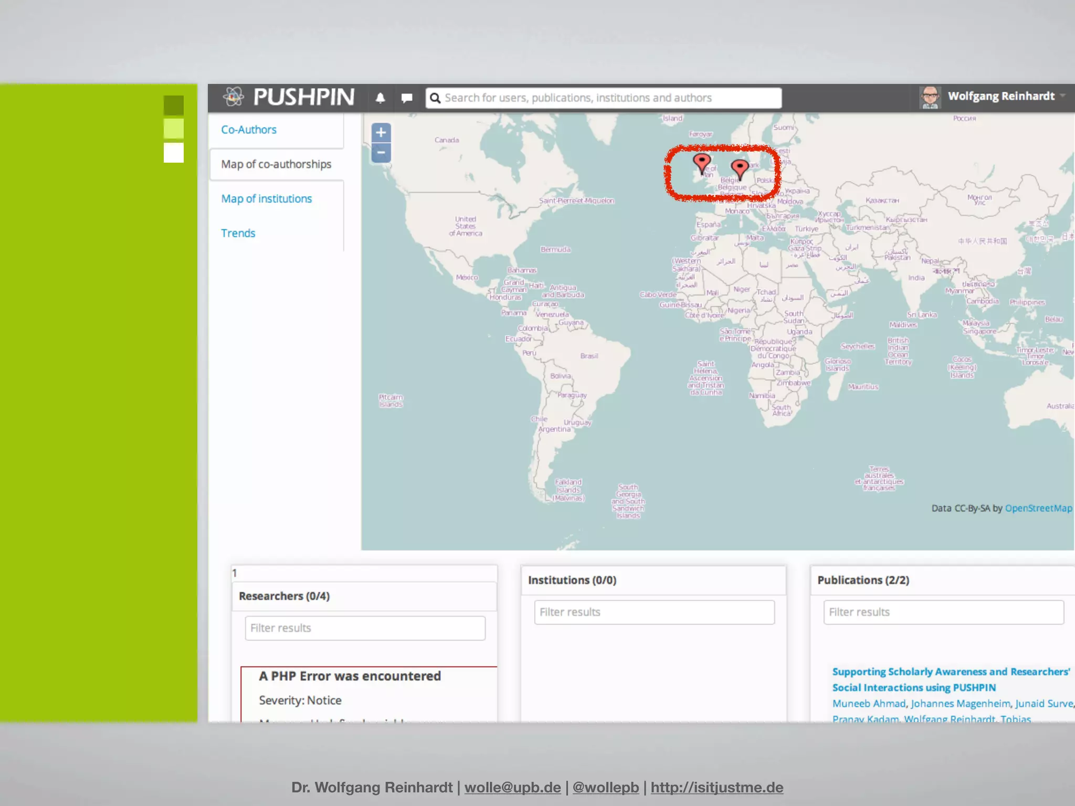Image resolution: width=1075 pixels, height=806 pixels.
Task: Open the OpenStreetMap attribution link
Action: coord(1038,508)
